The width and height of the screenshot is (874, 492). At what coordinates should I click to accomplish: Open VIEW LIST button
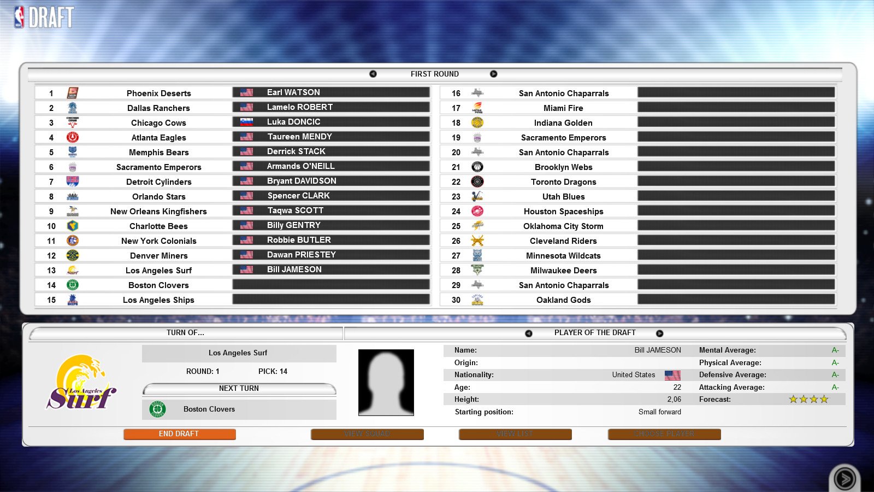[x=515, y=434]
